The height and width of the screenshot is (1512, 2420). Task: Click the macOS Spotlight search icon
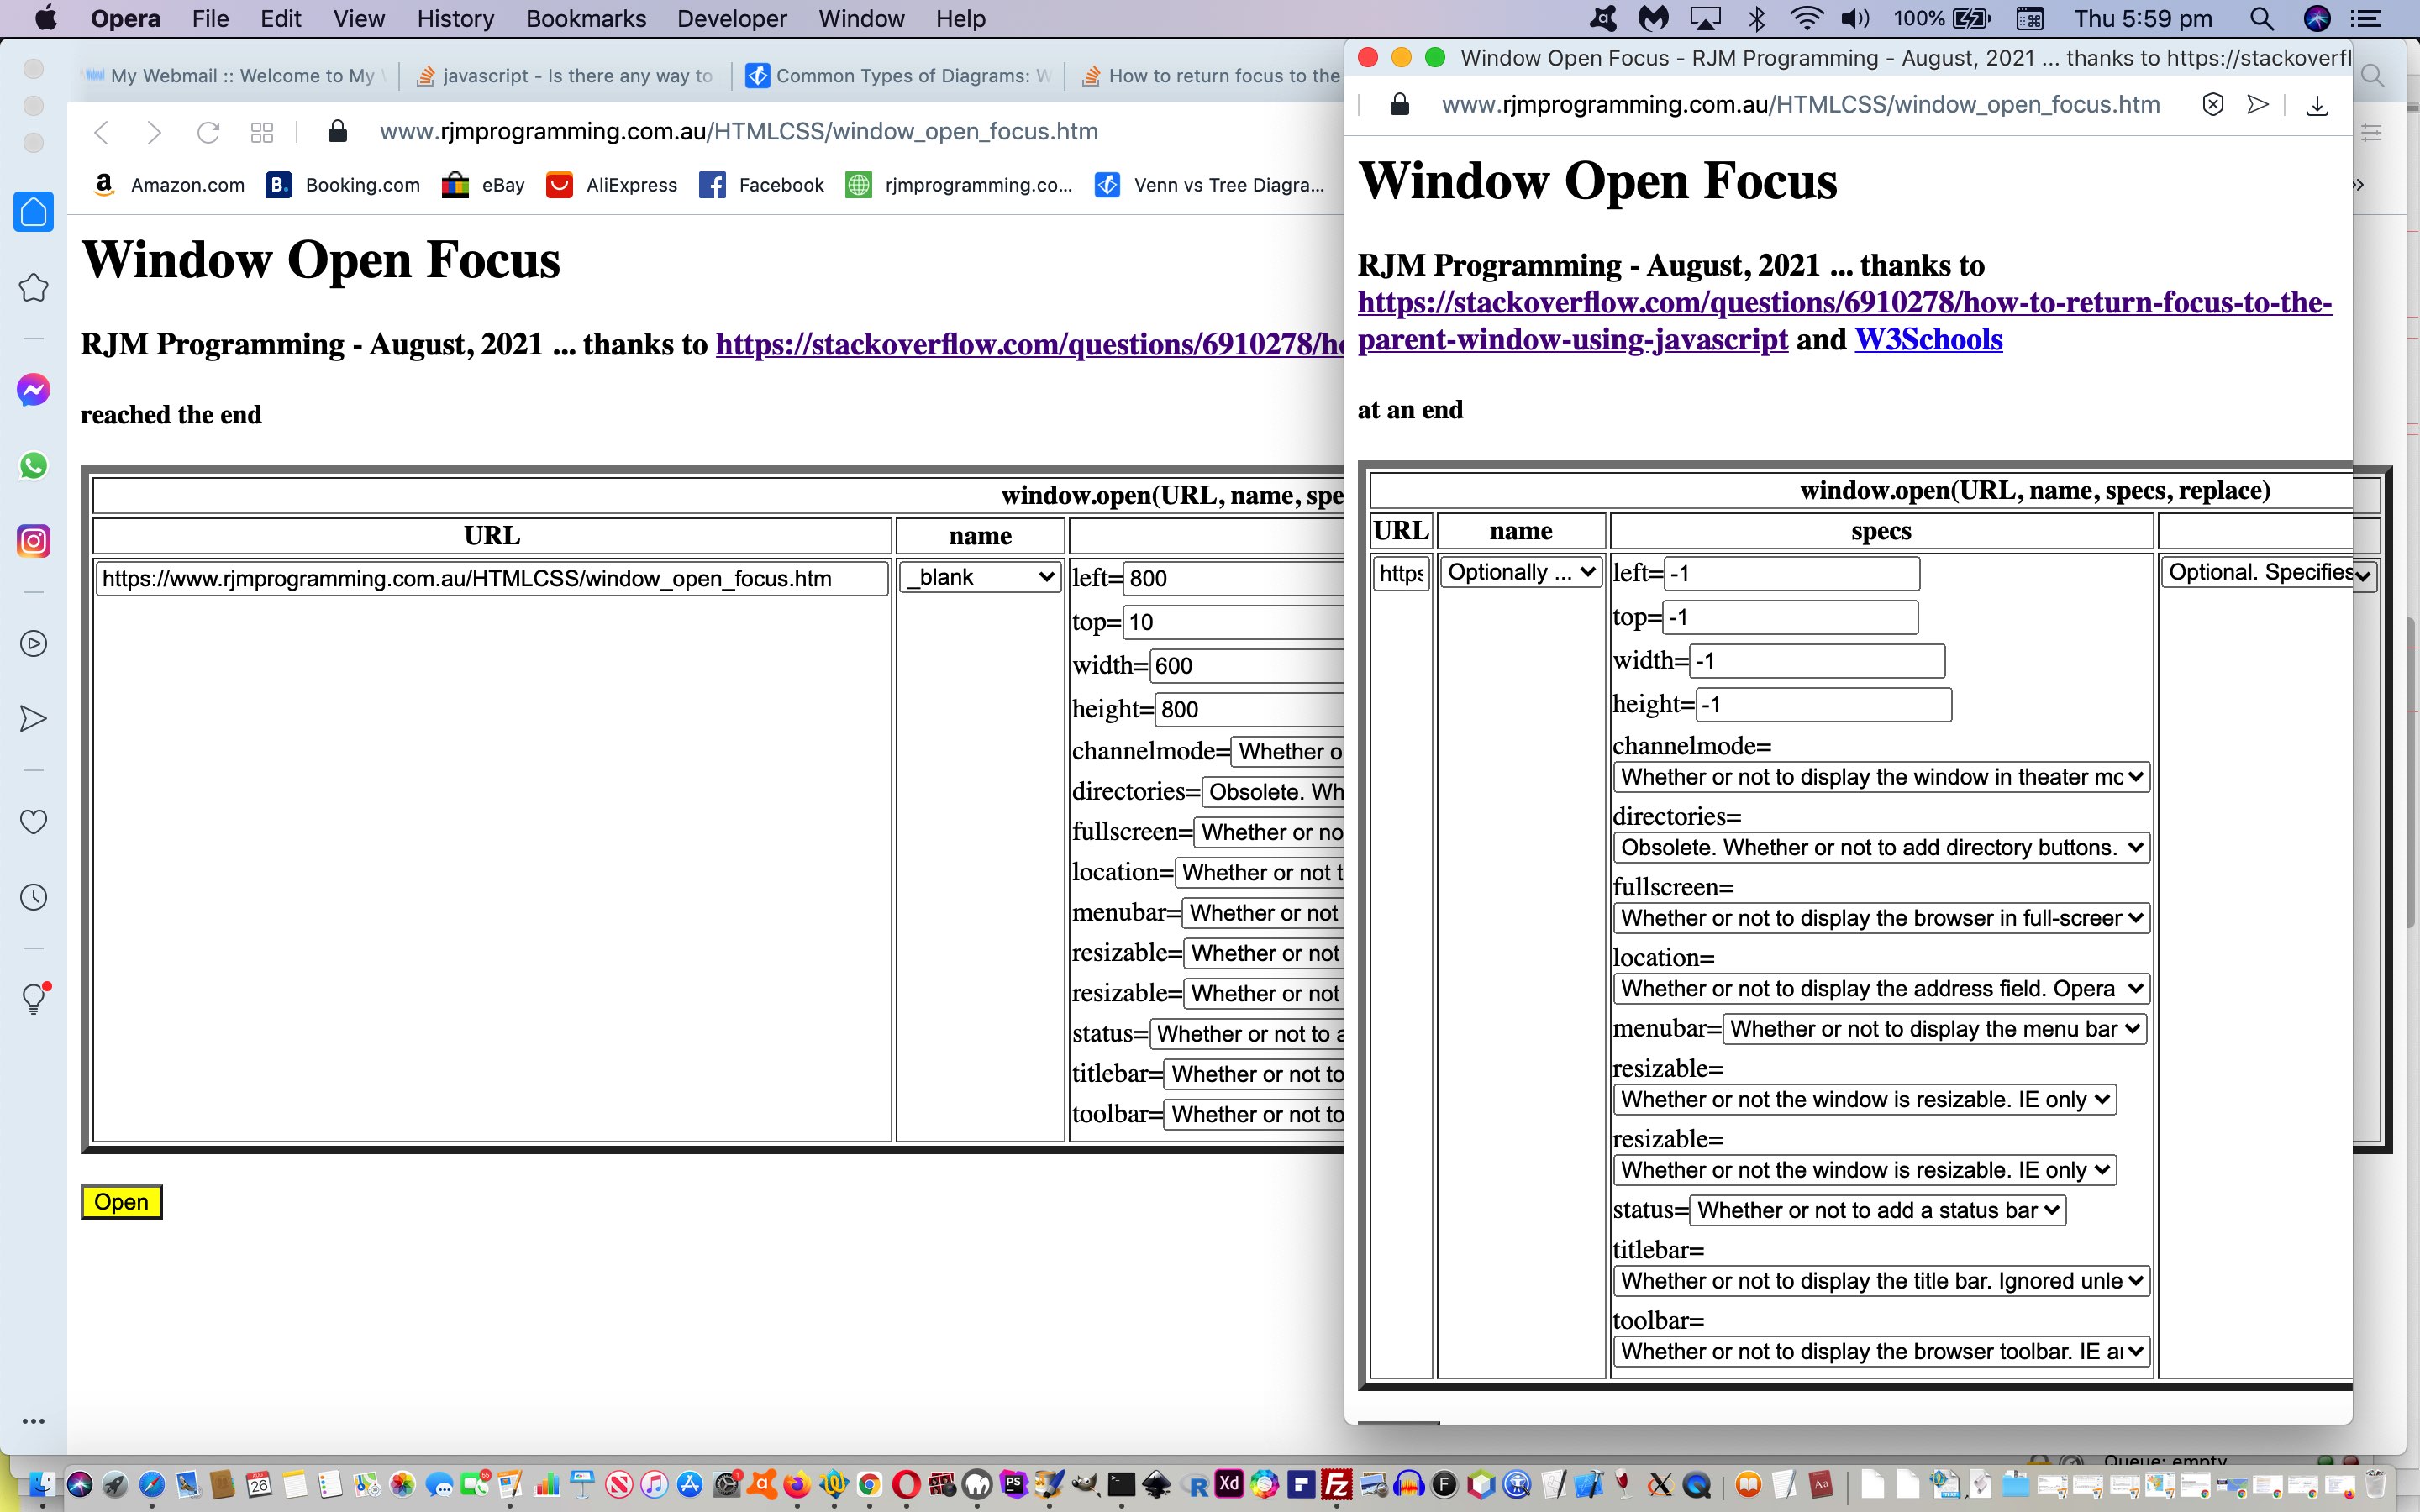coord(2261,19)
